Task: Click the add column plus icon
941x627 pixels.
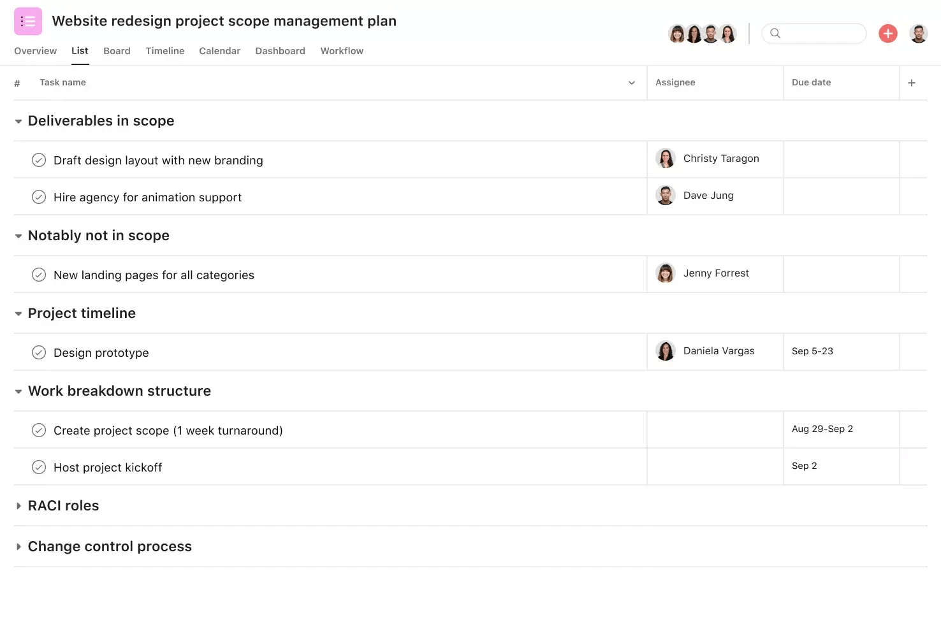Action: [912, 82]
